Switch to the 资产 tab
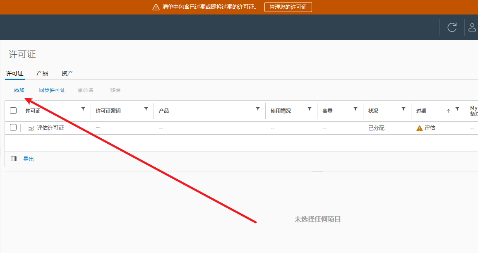Image resolution: width=478 pixels, height=253 pixels. 67,73
